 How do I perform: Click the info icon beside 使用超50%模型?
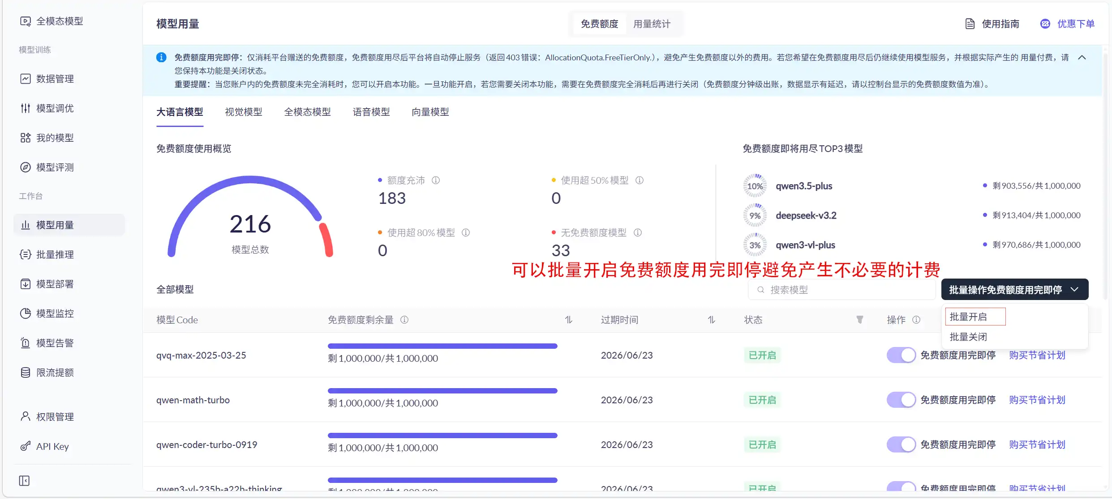(640, 180)
